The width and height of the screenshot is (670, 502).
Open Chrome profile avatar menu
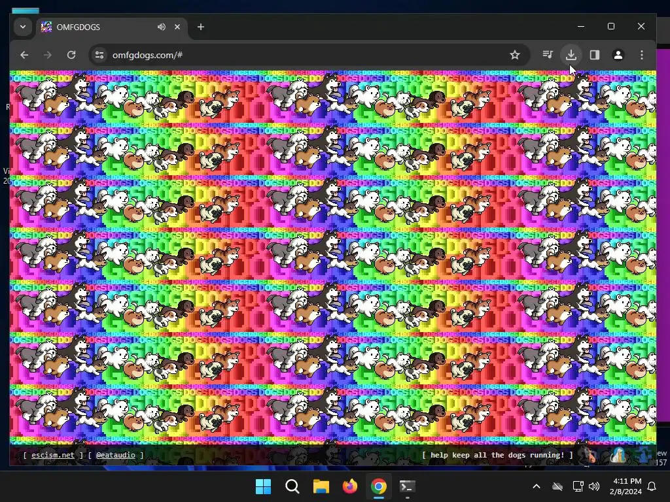click(618, 55)
